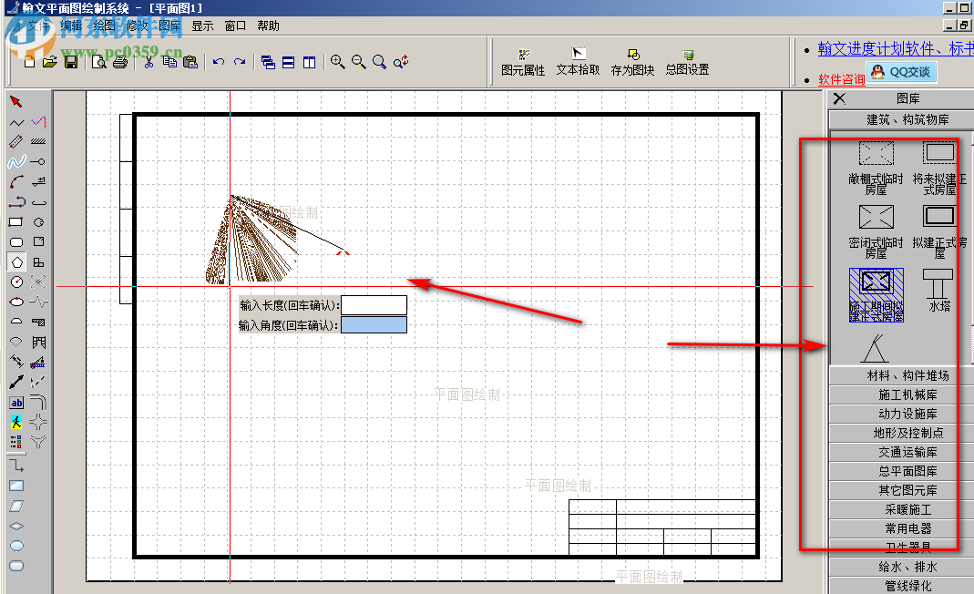Image resolution: width=974 pixels, height=594 pixels.
Task: Select the pentagon polygon tool
Action: point(16,261)
